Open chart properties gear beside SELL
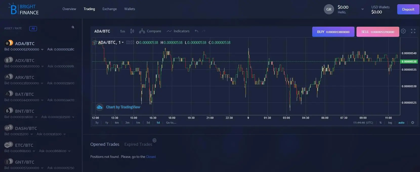The height and width of the screenshot is (172, 420). pos(403,31)
